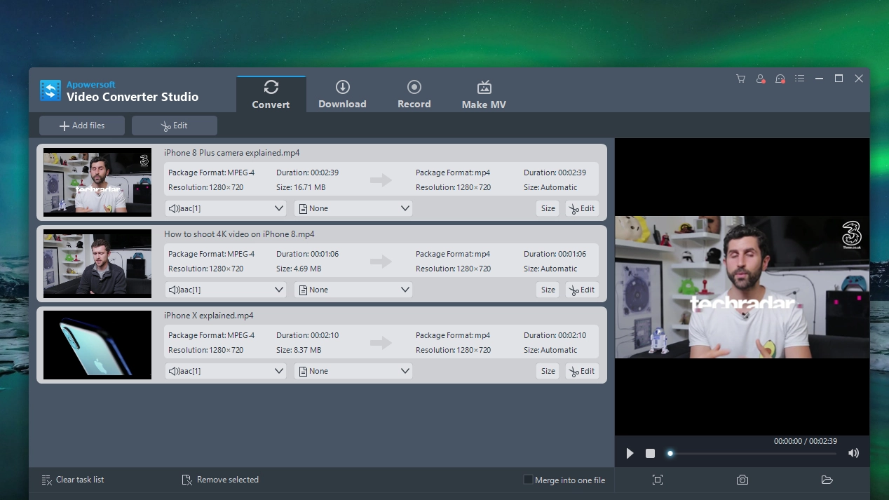
Task: Toggle fullscreen preview icon
Action: coord(657,480)
